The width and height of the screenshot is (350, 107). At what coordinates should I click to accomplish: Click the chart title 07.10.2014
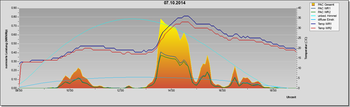[174, 3]
